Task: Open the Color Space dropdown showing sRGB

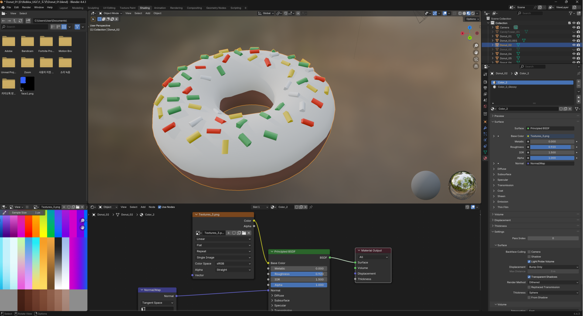Action: click(233, 264)
